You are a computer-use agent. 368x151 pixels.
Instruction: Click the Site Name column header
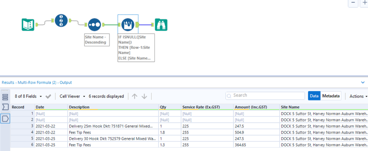324,107
